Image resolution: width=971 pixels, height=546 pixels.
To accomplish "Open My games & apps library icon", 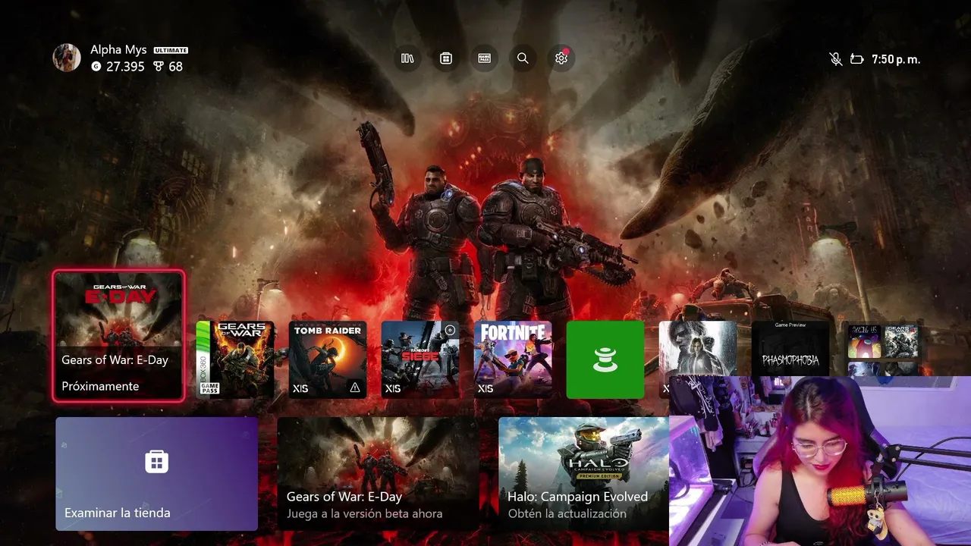I will coord(407,58).
